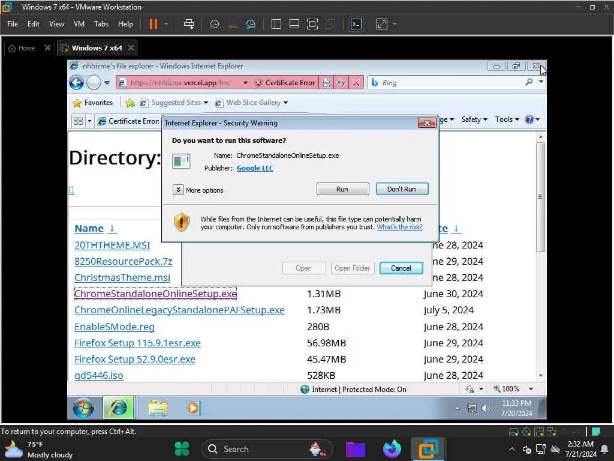Screen dimensions: 614x461
Task: Click the Don't Run button
Action: pos(402,189)
